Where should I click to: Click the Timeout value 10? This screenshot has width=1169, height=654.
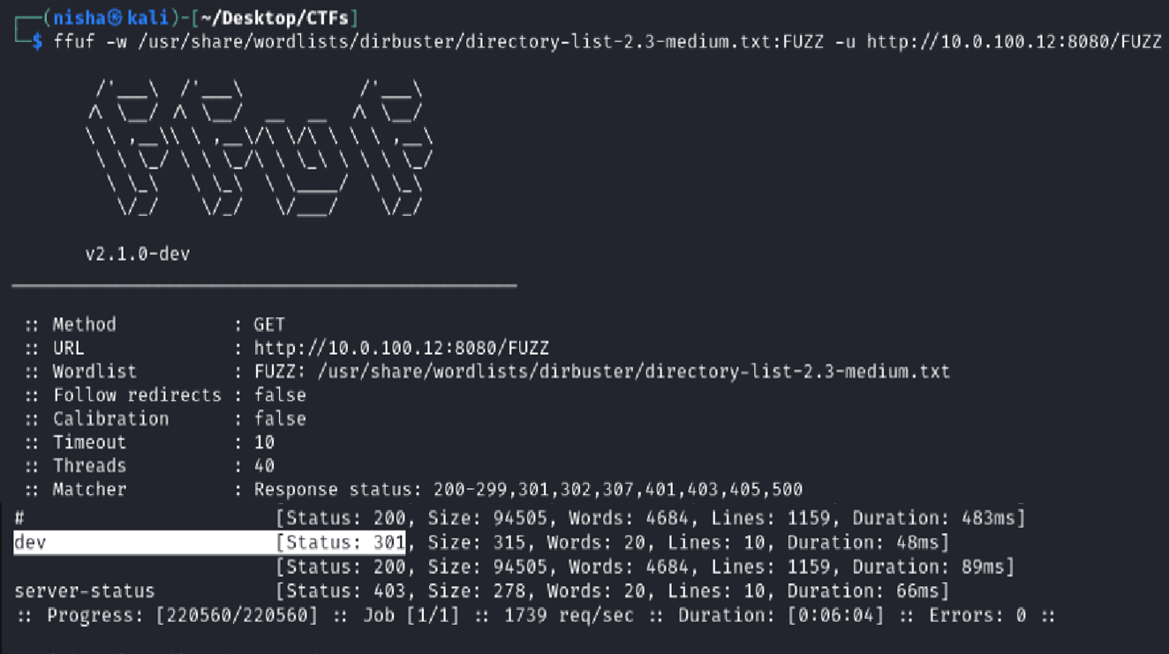click(x=264, y=442)
